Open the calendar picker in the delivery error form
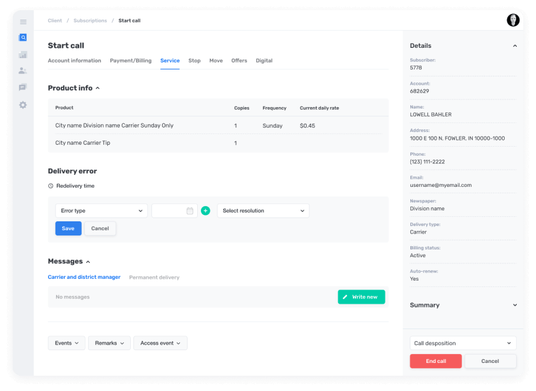Screen dimensions: 536x391 pyautogui.click(x=189, y=210)
